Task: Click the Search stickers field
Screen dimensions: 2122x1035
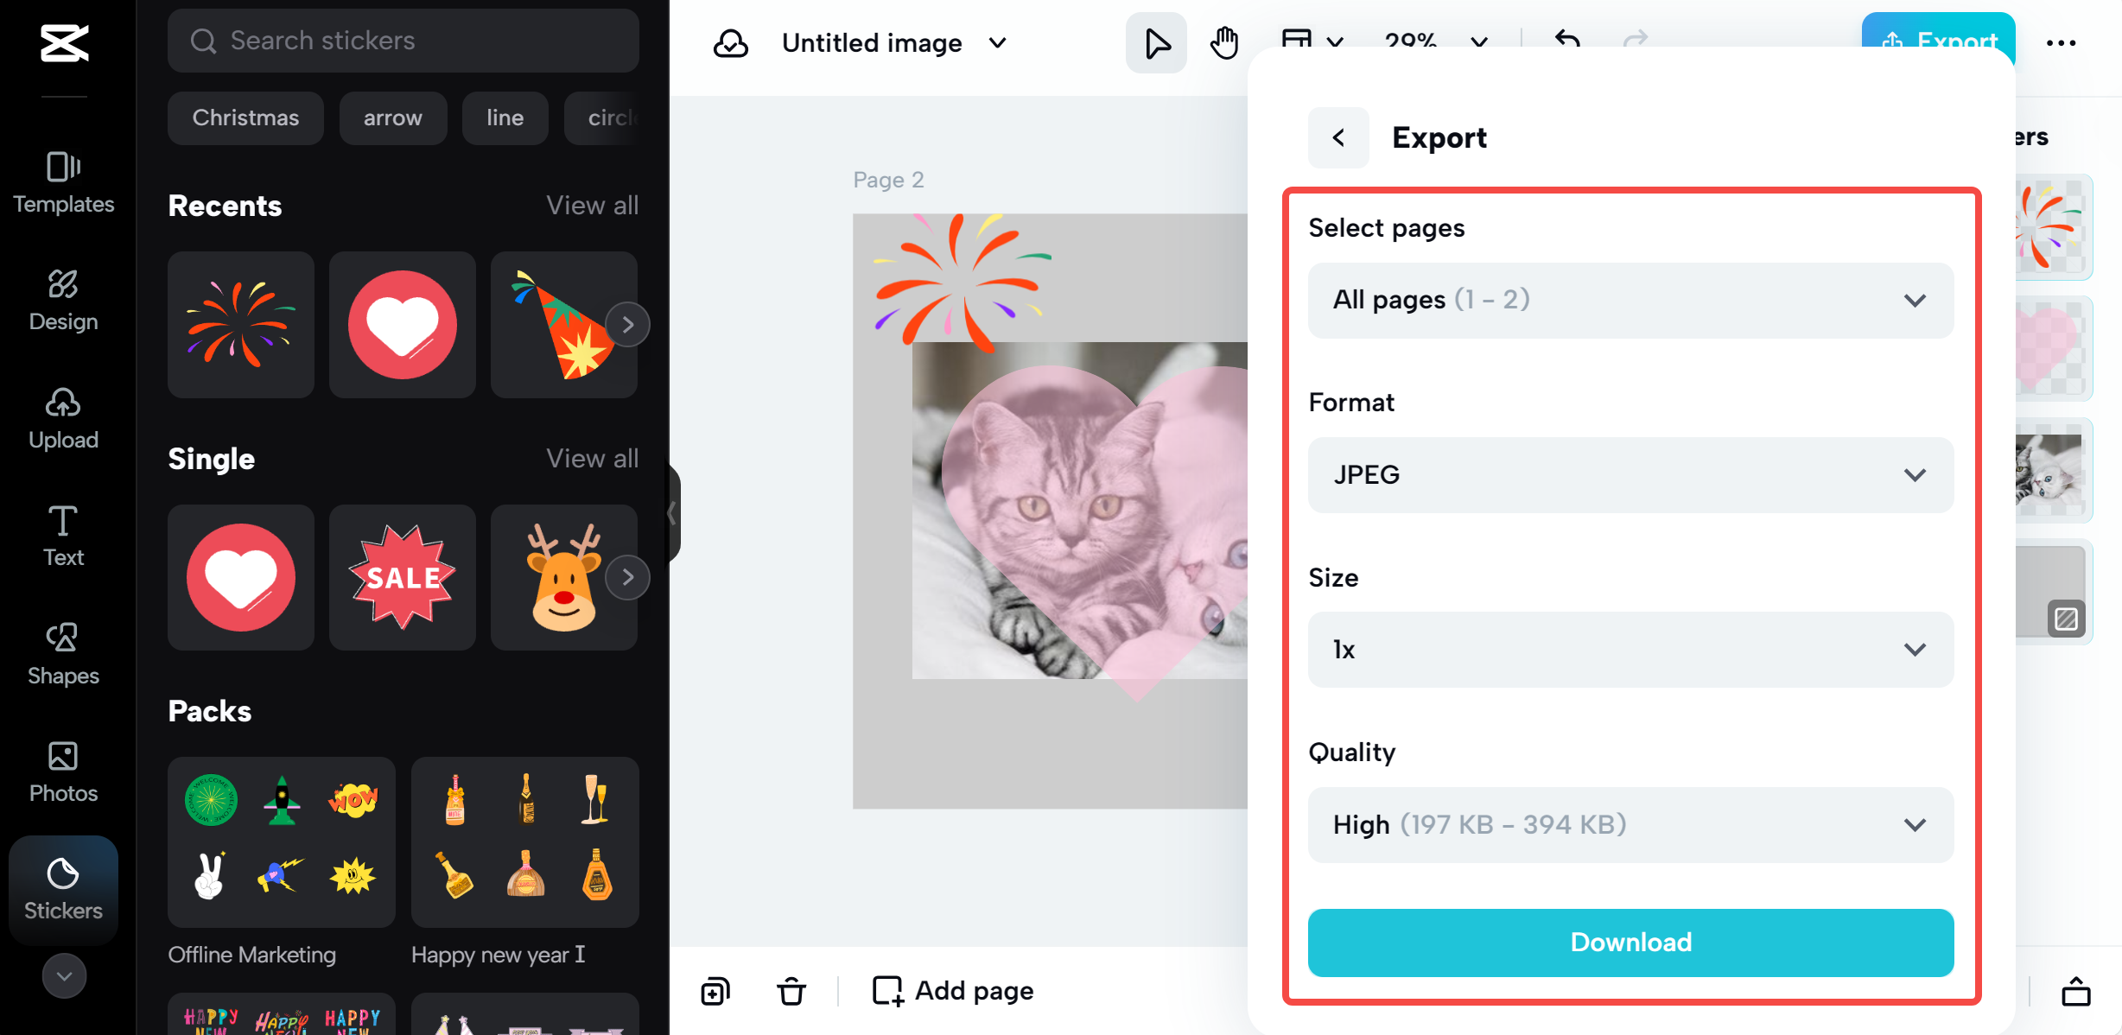Action: (403, 41)
